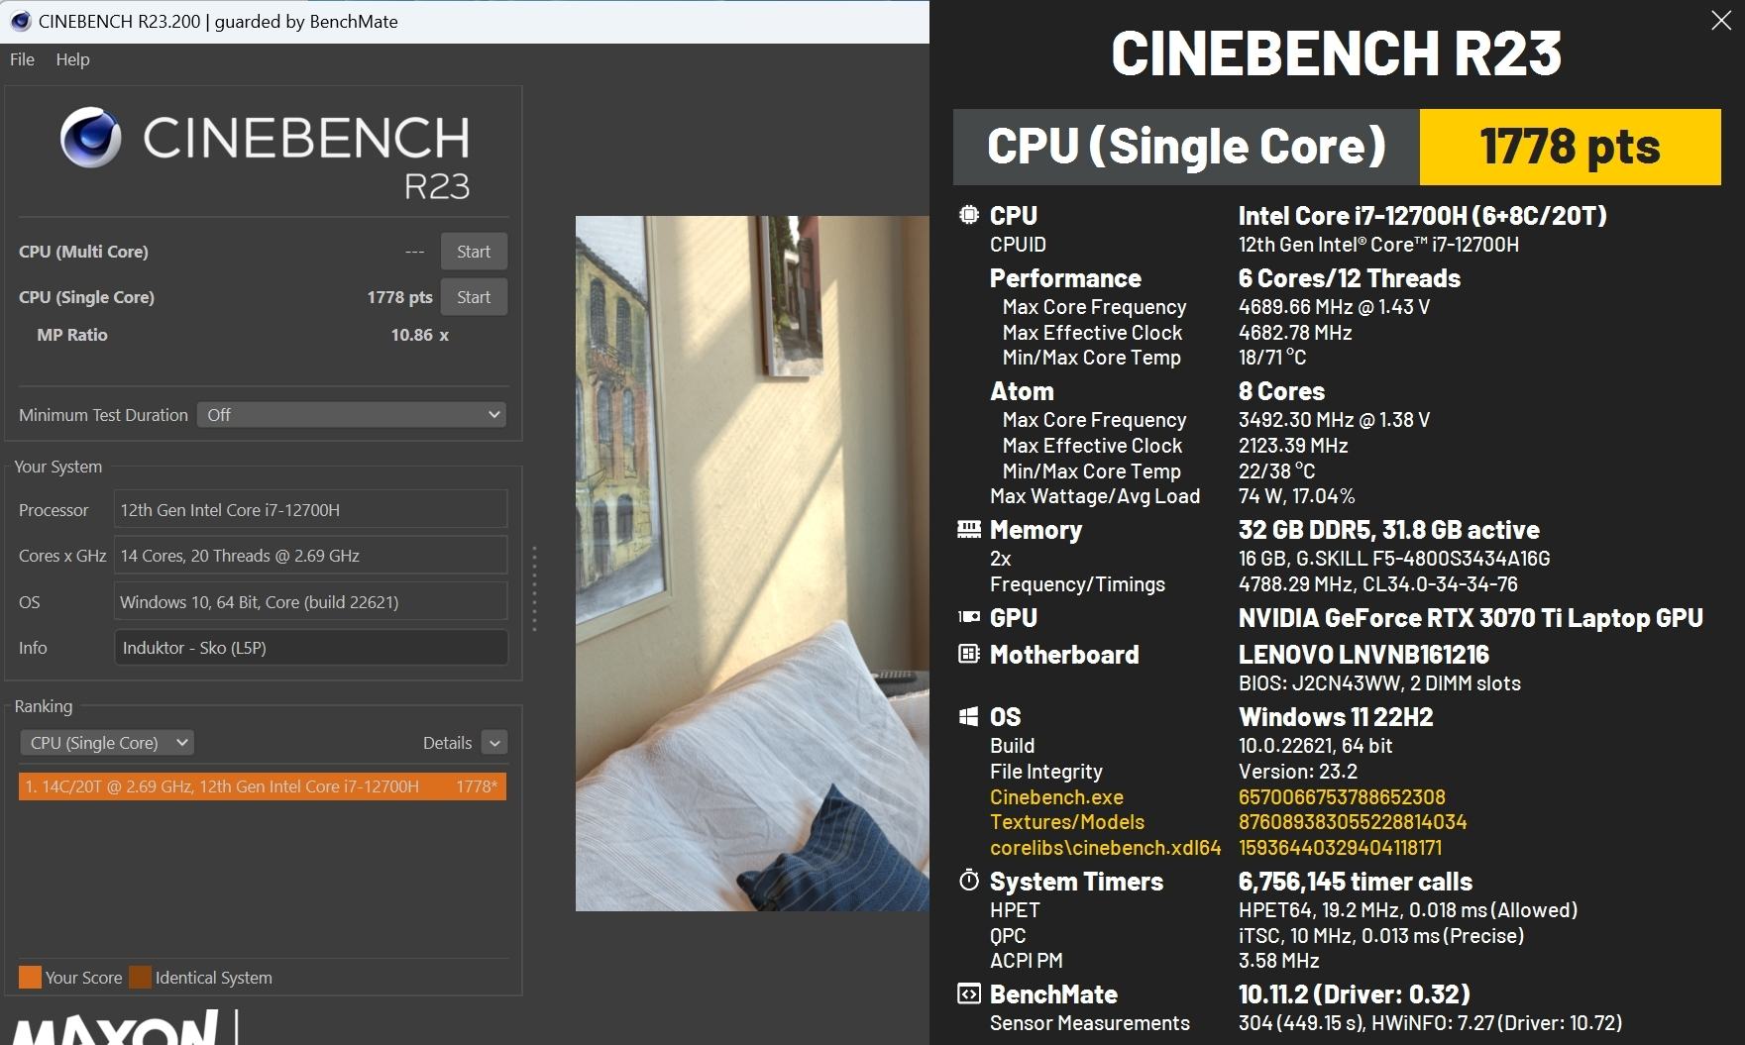
Task: Click the vertical dotted panel splitter
Action: click(x=535, y=588)
